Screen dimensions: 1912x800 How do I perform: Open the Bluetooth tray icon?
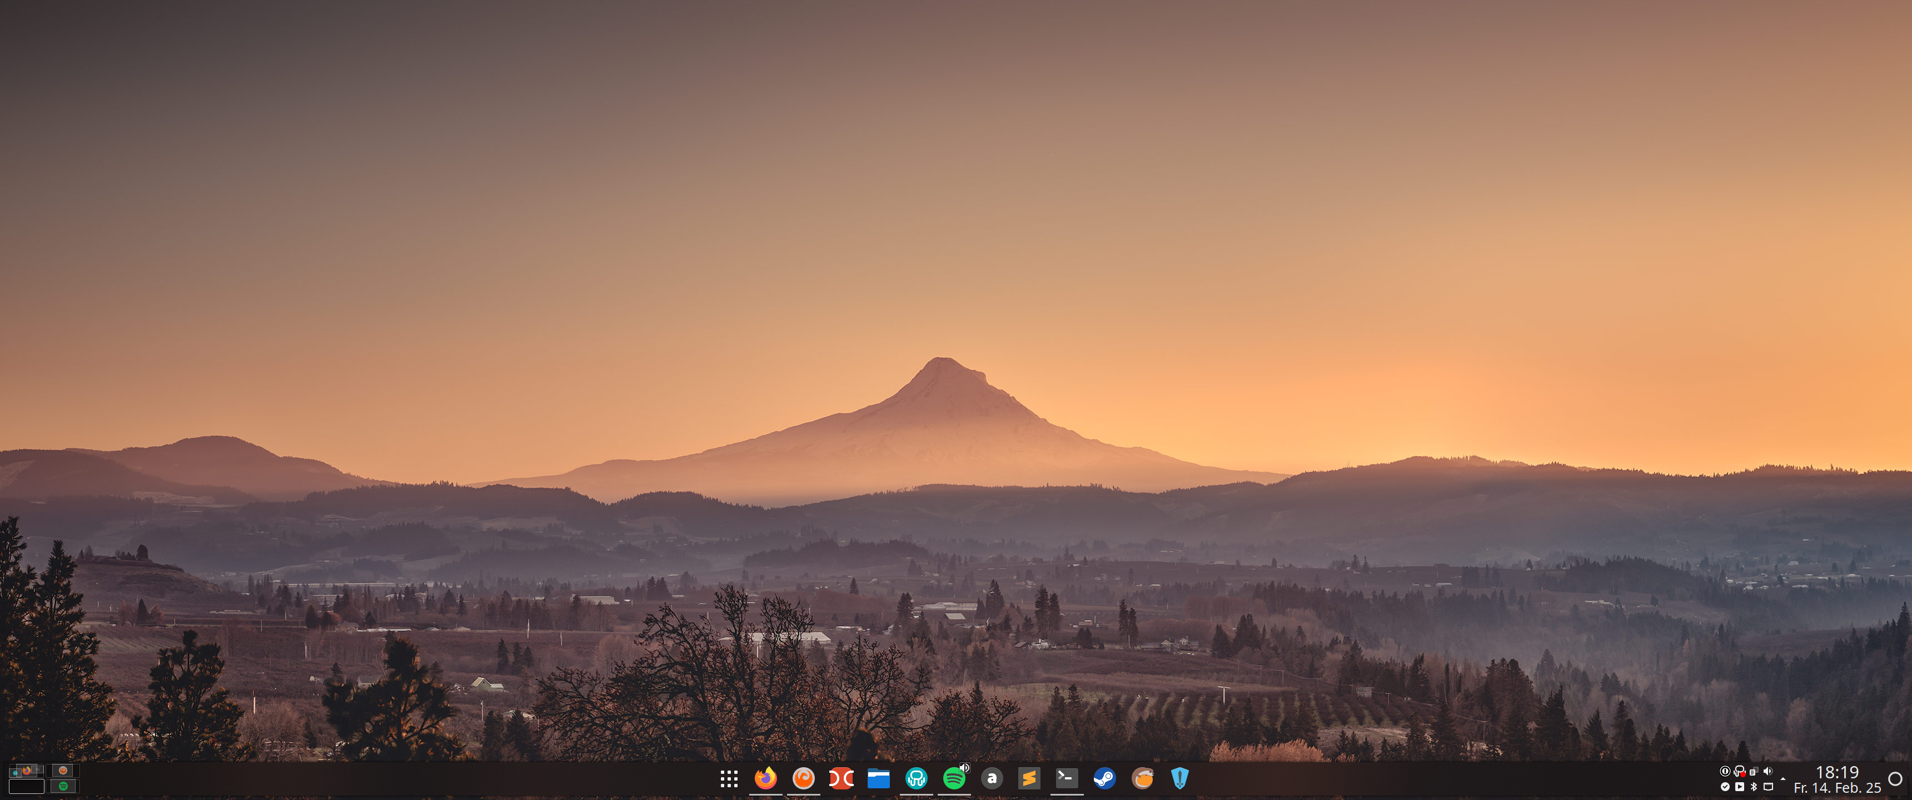tap(1754, 787)
